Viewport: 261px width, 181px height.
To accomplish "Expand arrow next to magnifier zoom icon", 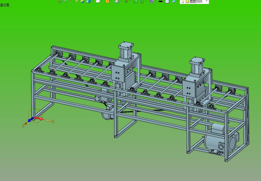I will (120, 1).
